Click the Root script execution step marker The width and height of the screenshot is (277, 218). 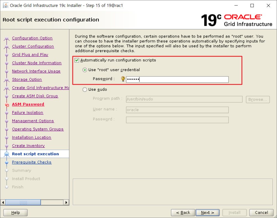click(7, 154)
